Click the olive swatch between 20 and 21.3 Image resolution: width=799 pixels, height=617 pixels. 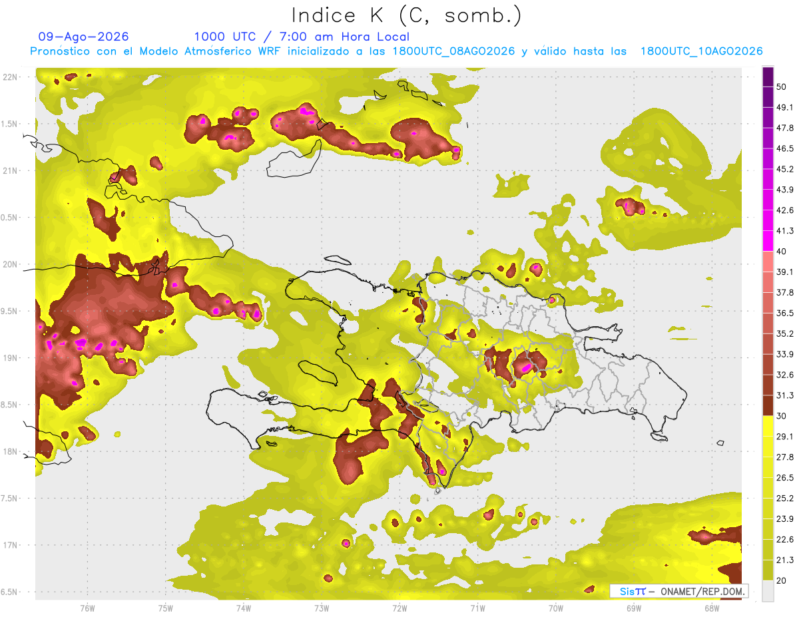(768, 570)
